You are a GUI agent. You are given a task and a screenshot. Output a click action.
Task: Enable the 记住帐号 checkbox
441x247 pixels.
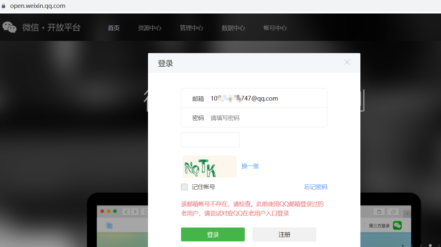pos(184,187)
